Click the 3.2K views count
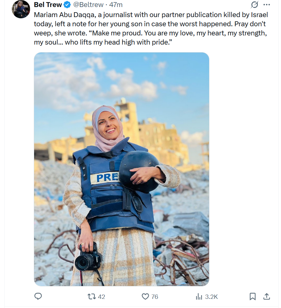Screen dimensions: 281x308 [x=212, y=296]
